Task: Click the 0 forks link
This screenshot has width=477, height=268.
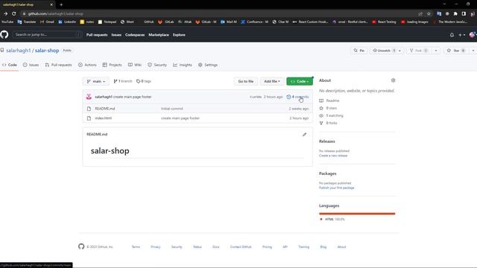Action: click(332, 123)
